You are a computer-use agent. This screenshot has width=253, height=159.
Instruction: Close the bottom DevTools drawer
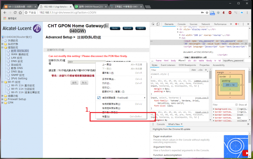tap(248, 124)
